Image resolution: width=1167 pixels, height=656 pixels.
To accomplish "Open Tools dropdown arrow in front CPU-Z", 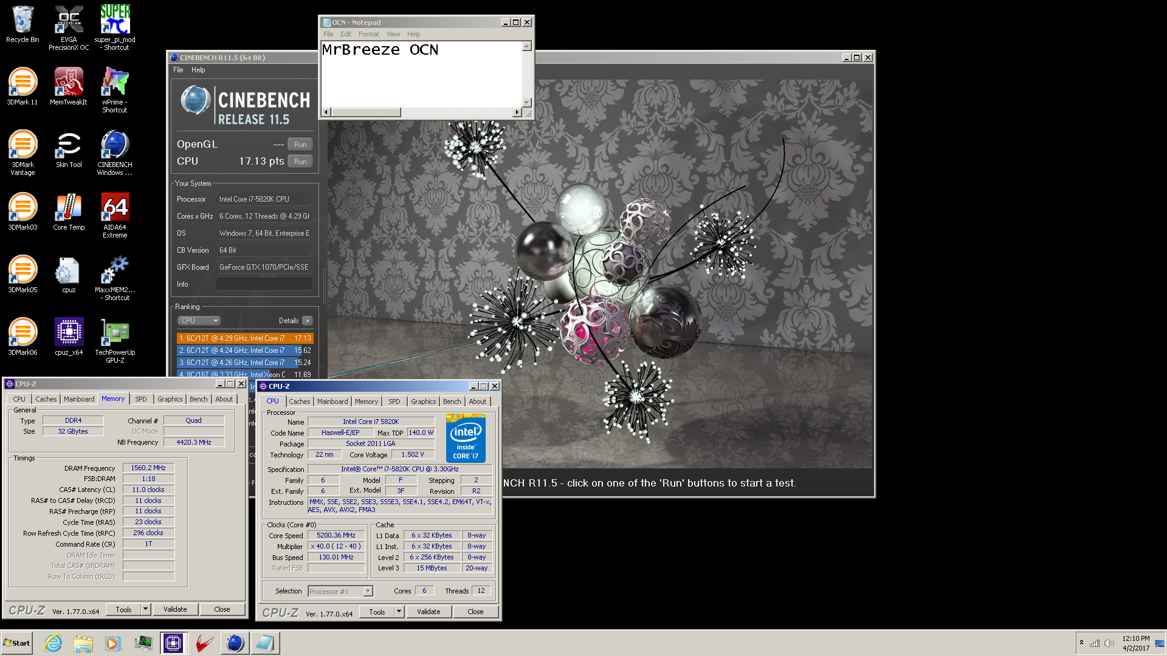I will (399, 612).
